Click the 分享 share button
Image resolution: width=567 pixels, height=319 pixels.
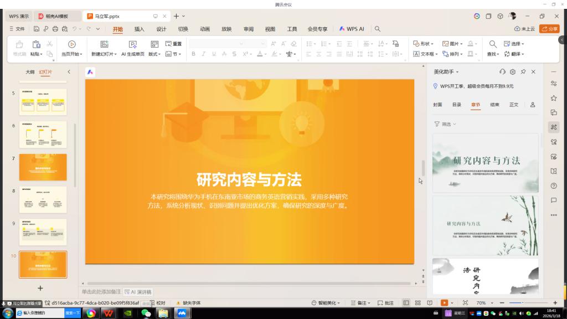(549, 29)
